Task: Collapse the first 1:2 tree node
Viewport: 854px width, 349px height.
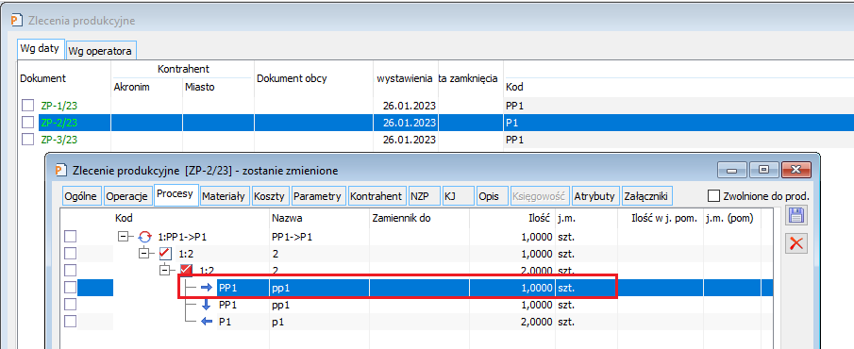Action: click(143, 253)
